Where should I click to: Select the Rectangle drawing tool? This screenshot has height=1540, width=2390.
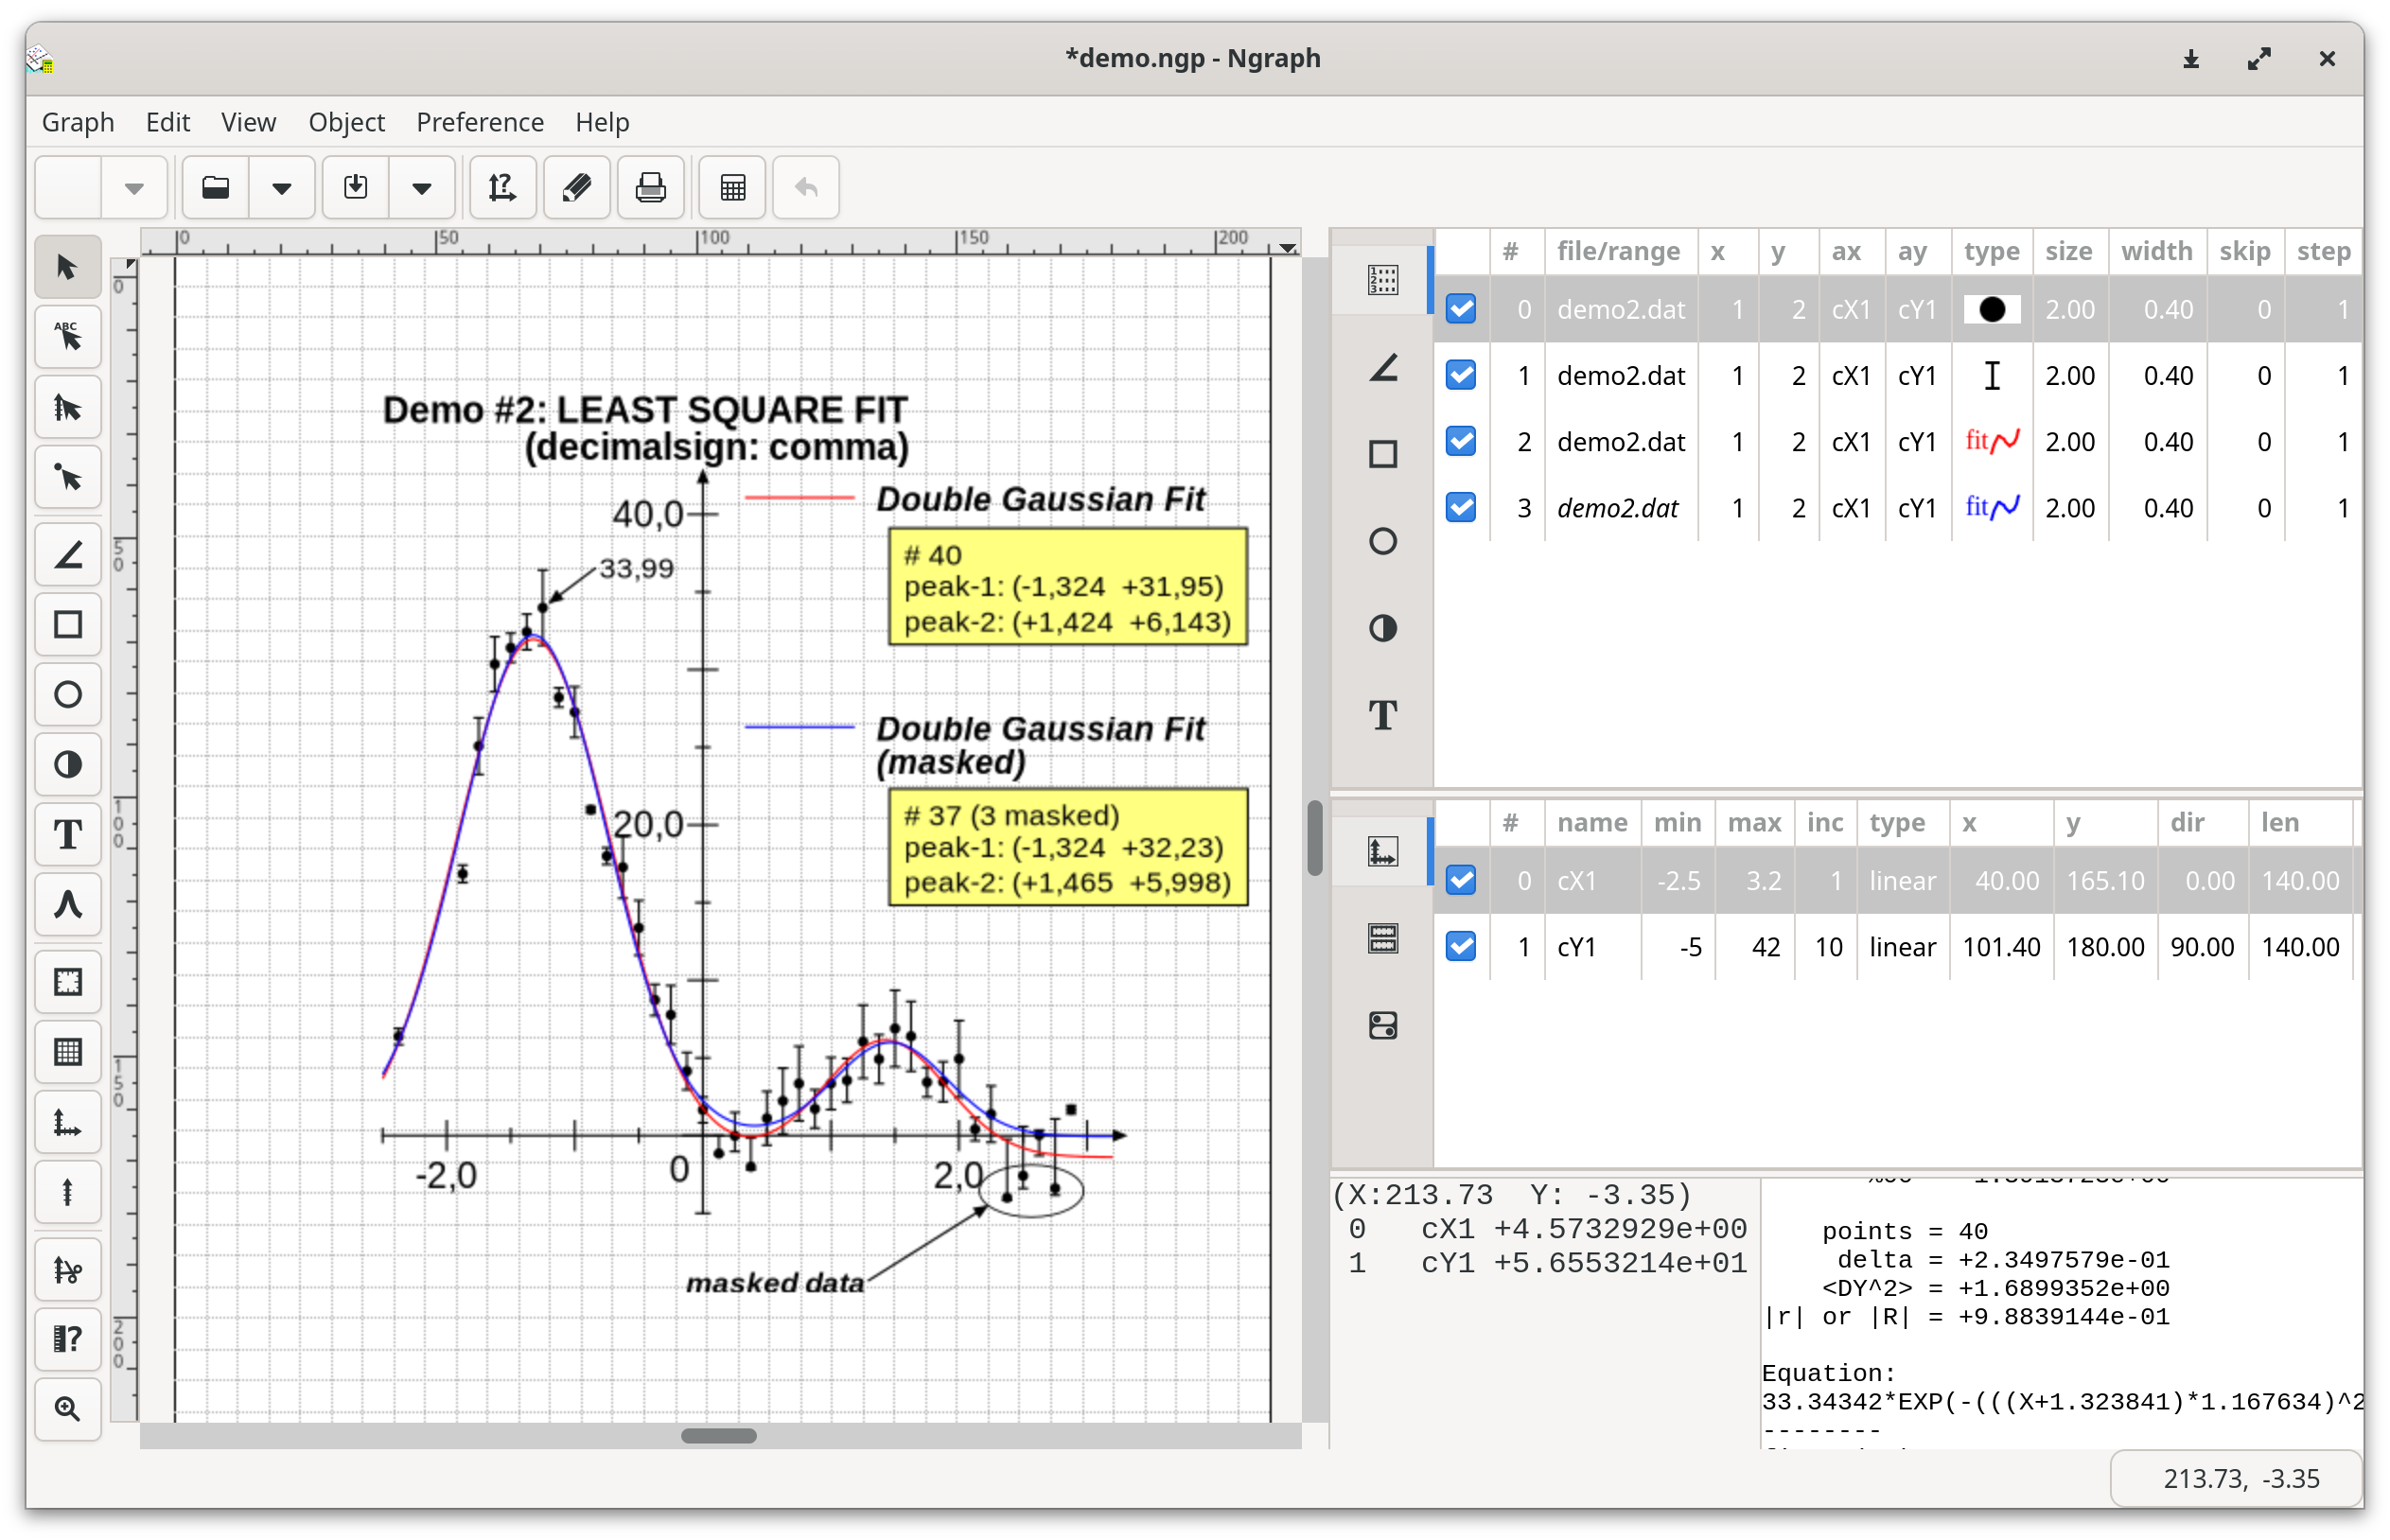point(67,625)
